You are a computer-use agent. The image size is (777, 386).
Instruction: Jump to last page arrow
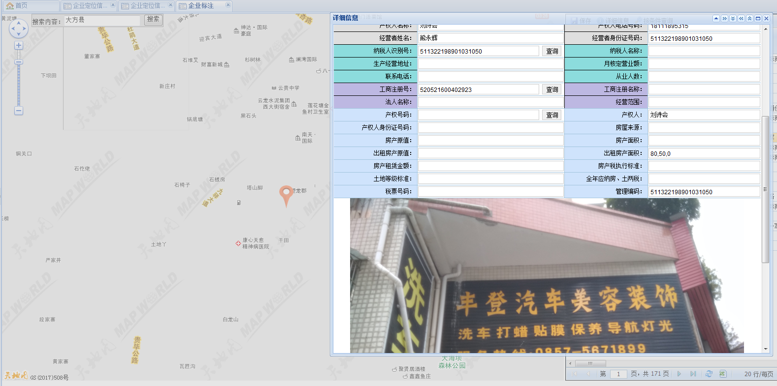click(693, 374)
